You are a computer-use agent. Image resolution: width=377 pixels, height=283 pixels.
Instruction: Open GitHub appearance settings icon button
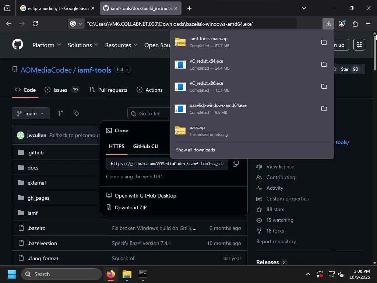tap(359, 45)
